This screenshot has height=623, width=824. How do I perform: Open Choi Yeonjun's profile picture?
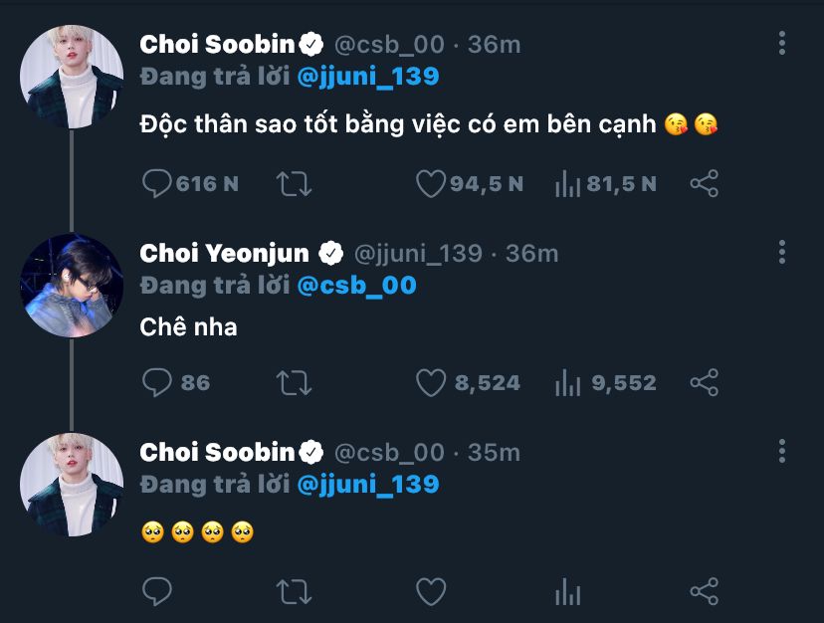pyautogui.click(x=72, y=286)
